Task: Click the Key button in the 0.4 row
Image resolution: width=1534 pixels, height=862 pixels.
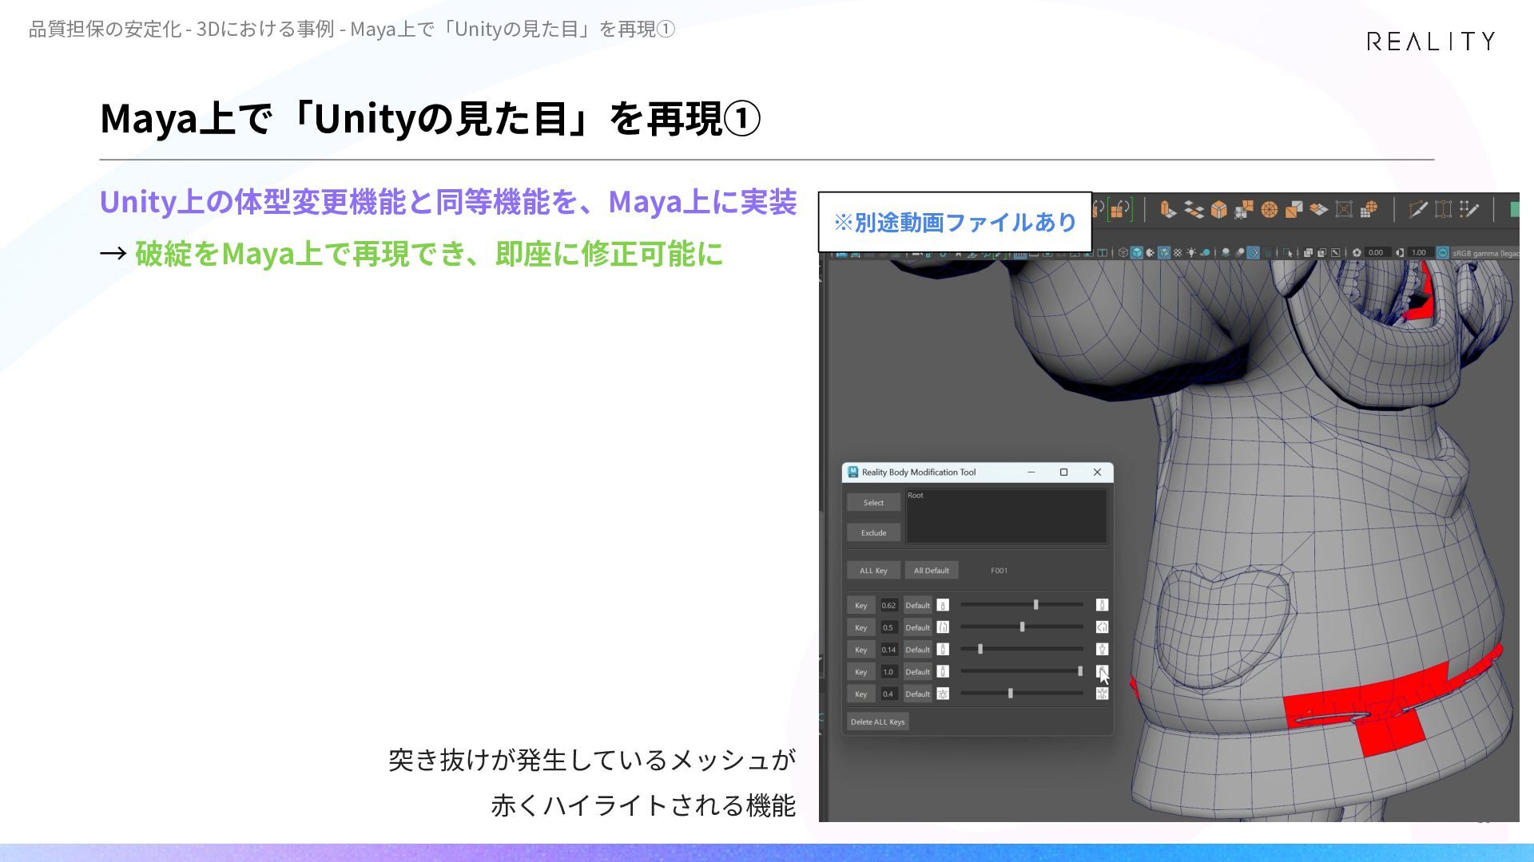Action: tap(860, 694)
